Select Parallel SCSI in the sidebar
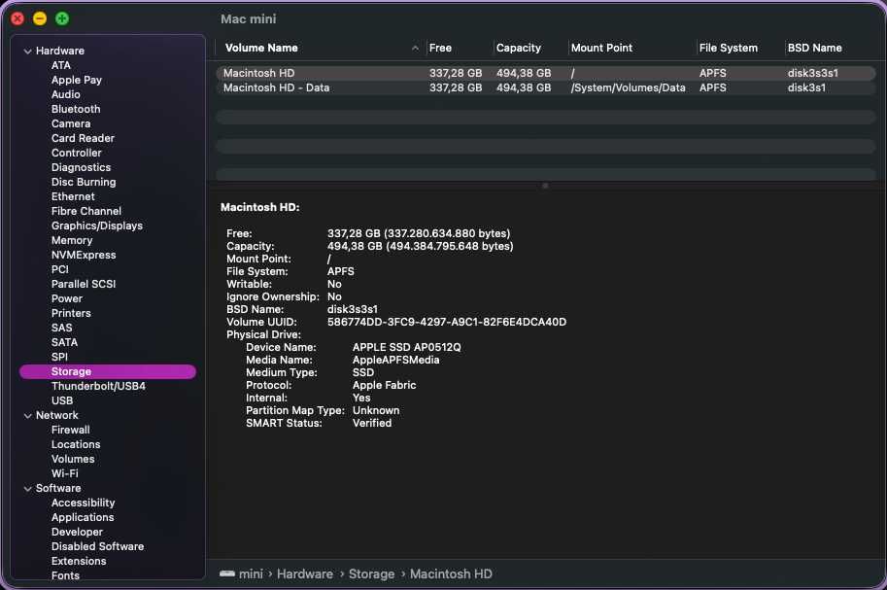Screen dimensions: 887x590 click(x=84, y=284)
